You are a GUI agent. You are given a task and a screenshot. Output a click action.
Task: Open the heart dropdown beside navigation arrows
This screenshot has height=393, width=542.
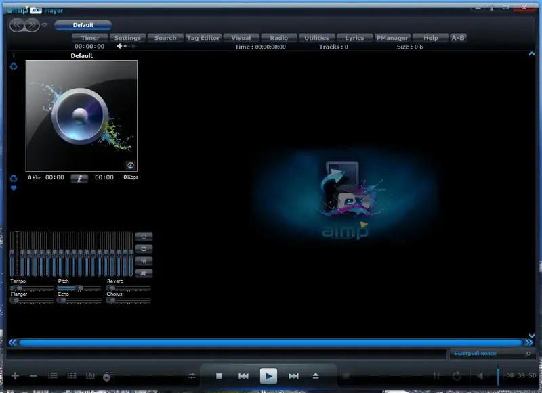(45, 25)
